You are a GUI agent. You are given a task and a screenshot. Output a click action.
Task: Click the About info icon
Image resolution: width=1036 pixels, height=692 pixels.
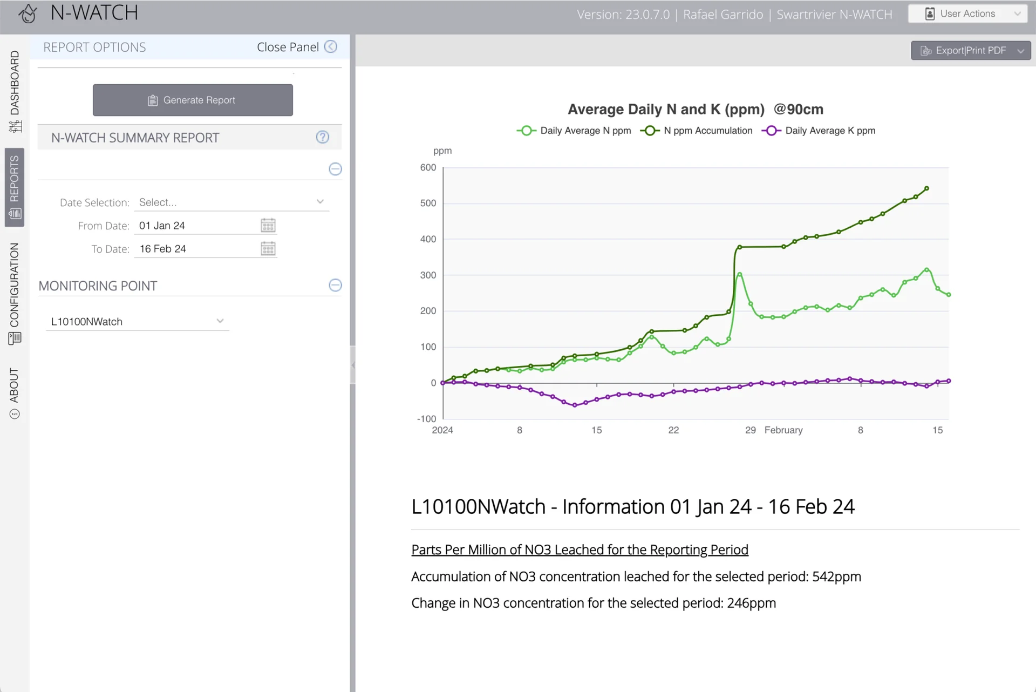coord(15,414)
